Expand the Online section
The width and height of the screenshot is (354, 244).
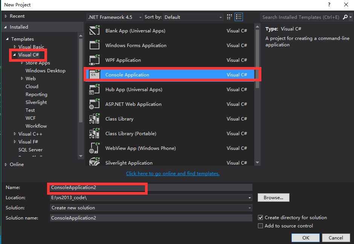click(x=6, y=165)
